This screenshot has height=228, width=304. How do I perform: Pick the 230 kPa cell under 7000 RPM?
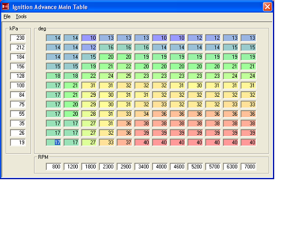coord(249,38)
